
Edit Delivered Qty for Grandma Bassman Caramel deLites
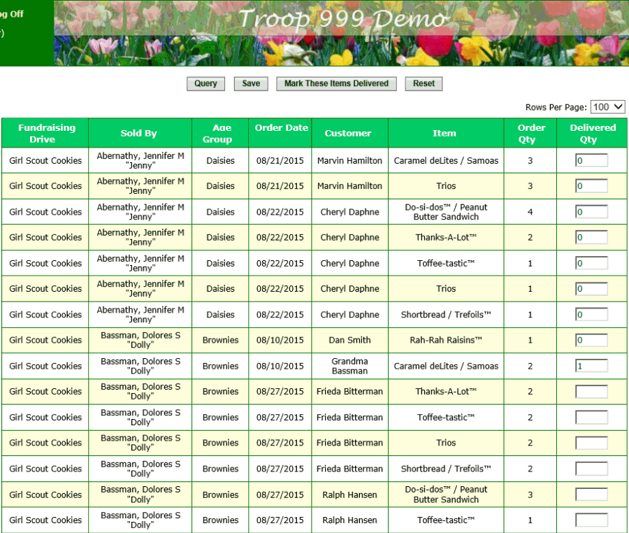(x=591, y=366)
